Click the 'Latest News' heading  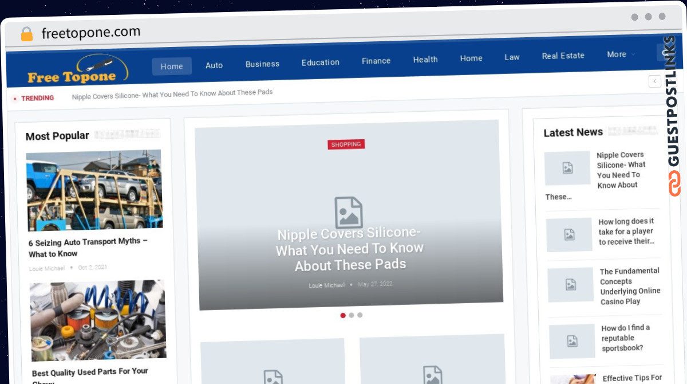coord(573,132)
